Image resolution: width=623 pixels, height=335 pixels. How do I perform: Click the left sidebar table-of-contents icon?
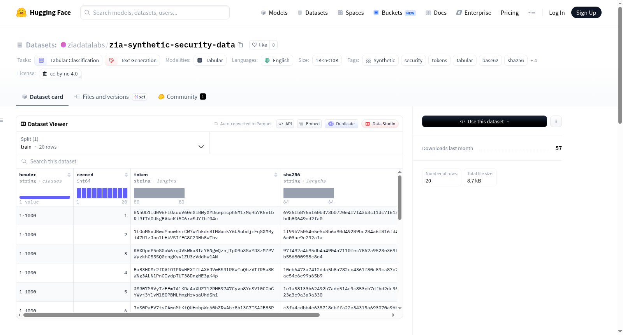pyautogui.click(x=2, y=120)
